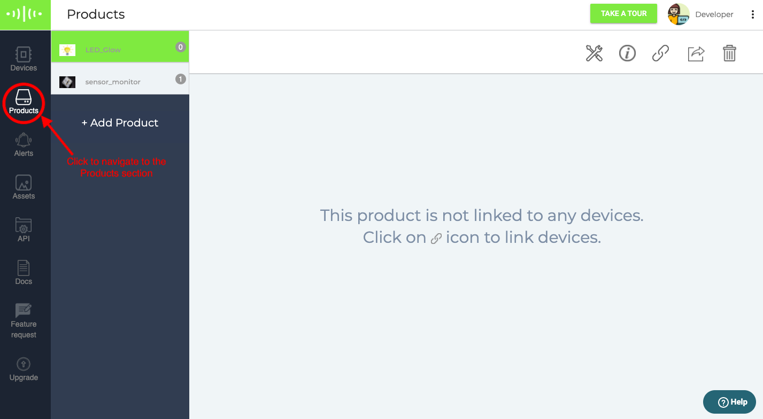Open Assets from the sidebar
Screen dimensions: 763x419
[24, 187]
